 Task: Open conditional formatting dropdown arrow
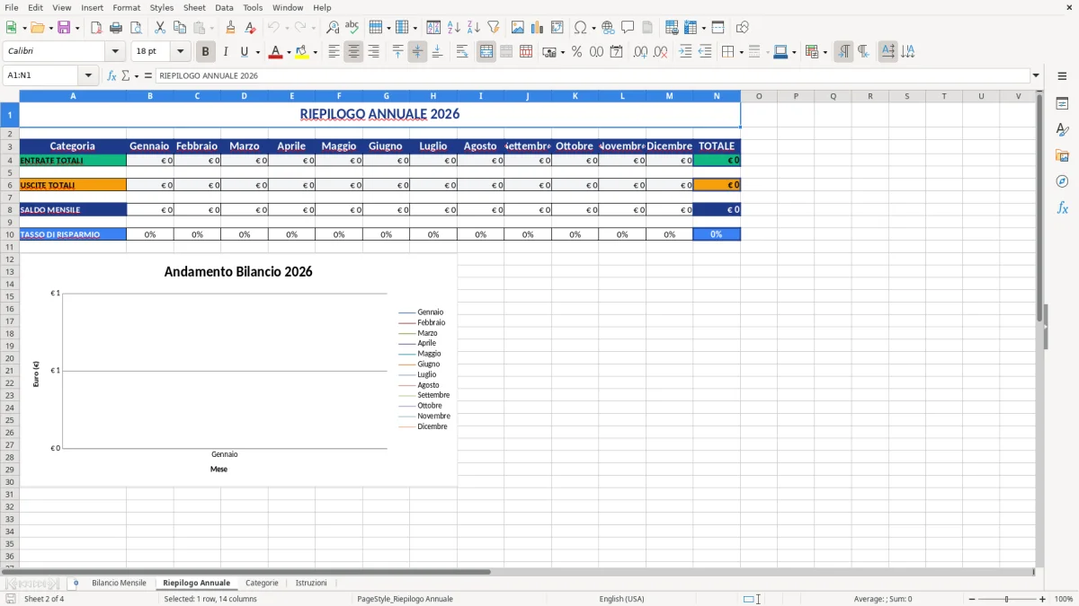pyautogui.click(x=825, y=52)
